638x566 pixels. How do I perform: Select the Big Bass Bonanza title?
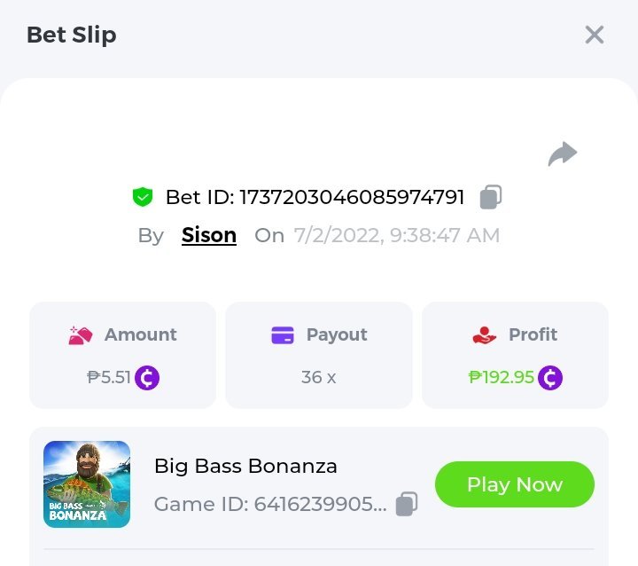pyautogui.click(x=245, y=466)
